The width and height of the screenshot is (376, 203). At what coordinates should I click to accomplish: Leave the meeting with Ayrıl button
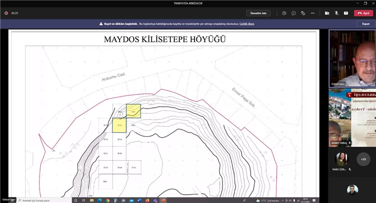tap(363, 13)
